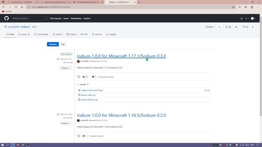Focus the 'Search or jump to' field
The height and width of the screenshot is (147, 262).
click(29, 18)
